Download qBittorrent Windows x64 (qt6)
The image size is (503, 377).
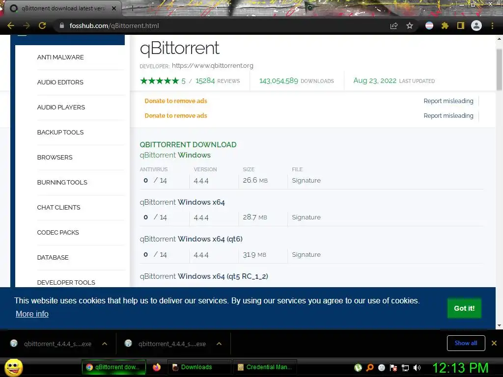(x=191, y=239)
